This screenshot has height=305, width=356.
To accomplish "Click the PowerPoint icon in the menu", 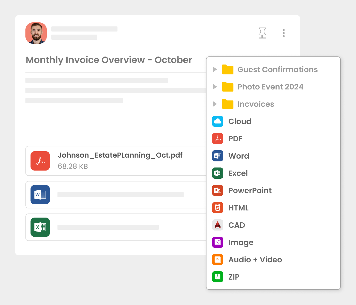I will pyautogui.click(x=218, y=190).
